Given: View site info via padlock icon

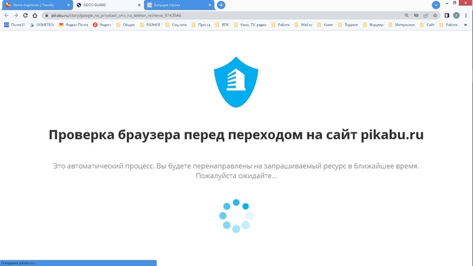Looking at the screenshot, I should tap(47, 16).
